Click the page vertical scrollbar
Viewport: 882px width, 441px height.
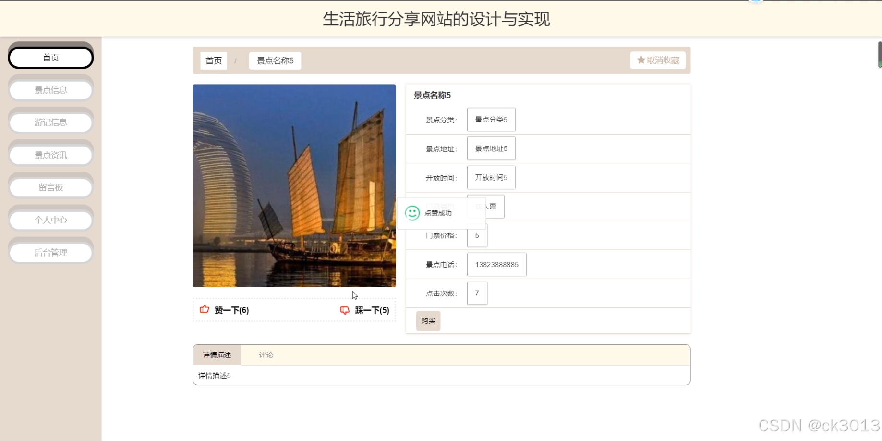coord(880,54)
